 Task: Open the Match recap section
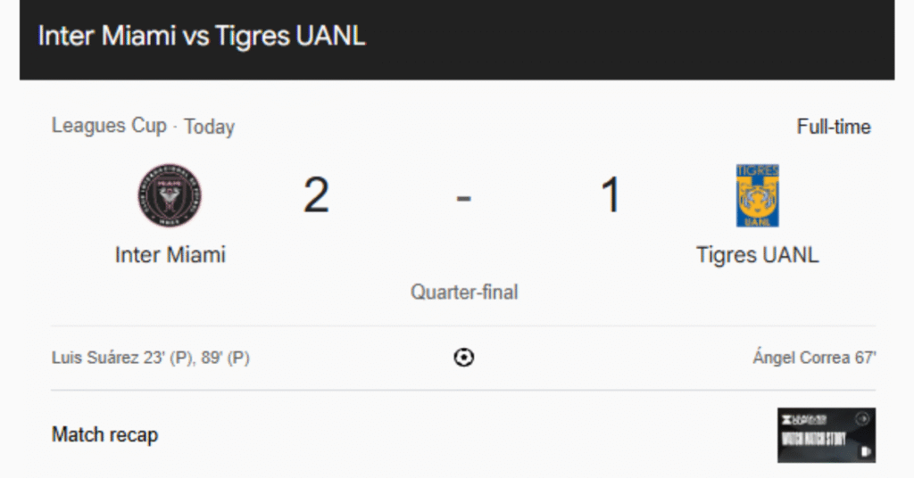105,435
